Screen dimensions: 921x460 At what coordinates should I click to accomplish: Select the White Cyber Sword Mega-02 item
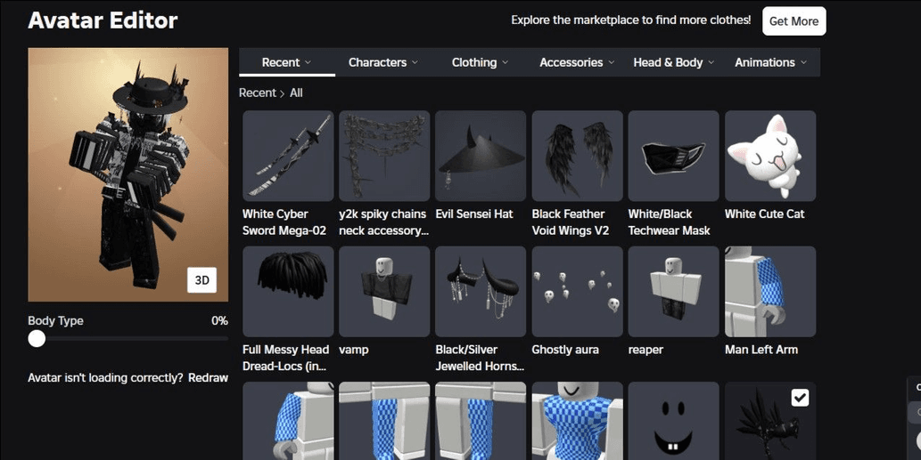click(288, 156)
